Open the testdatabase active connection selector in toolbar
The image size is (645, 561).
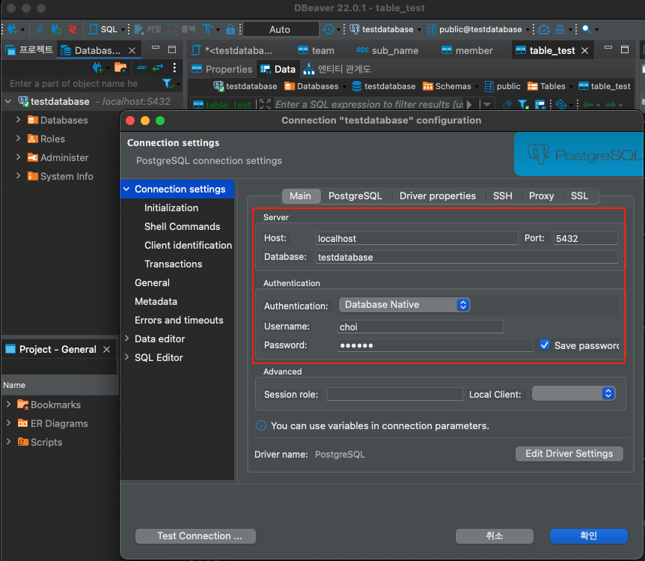pos(385,29)
